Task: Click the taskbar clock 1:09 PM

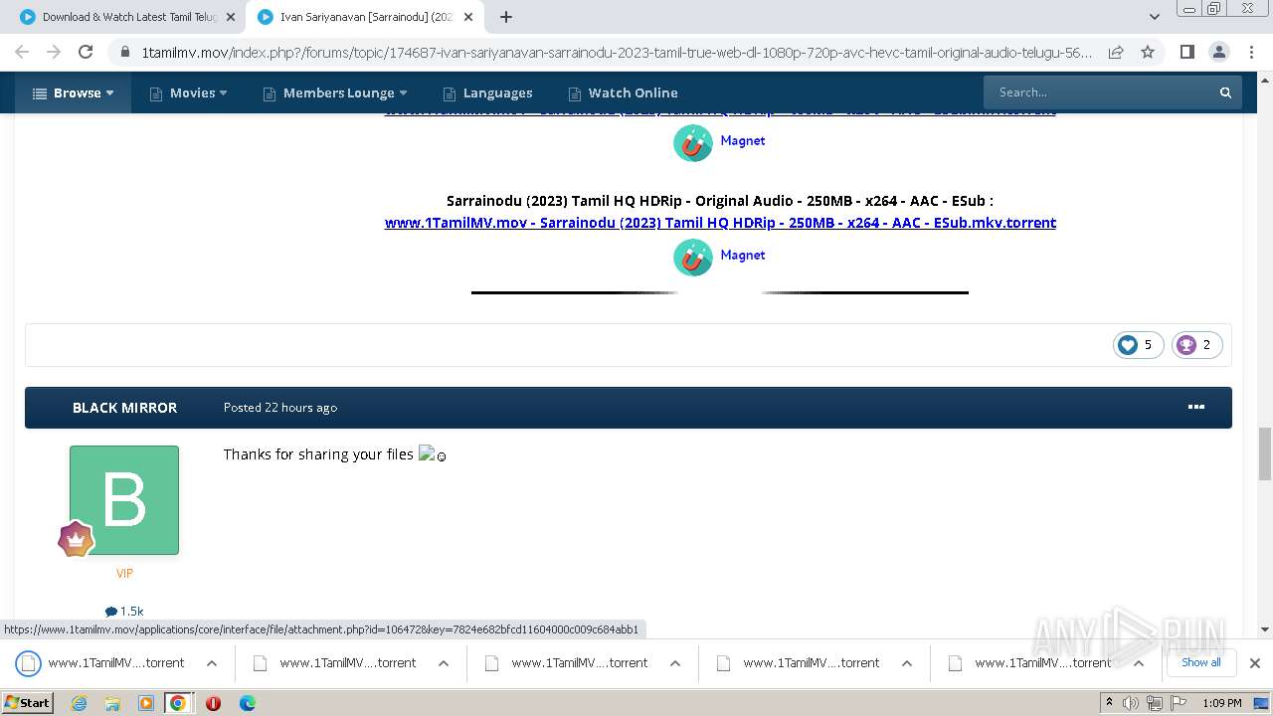Action: pyautogui.click(x=1221, y=703)
